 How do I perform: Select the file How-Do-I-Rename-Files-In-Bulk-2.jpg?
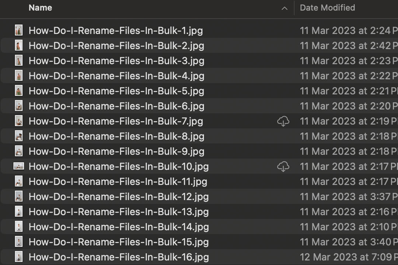(x=147, y=45)
